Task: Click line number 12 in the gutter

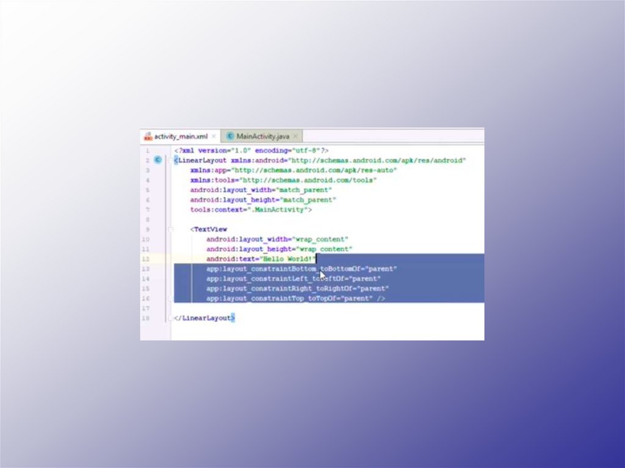Action: tap(145, 259)
